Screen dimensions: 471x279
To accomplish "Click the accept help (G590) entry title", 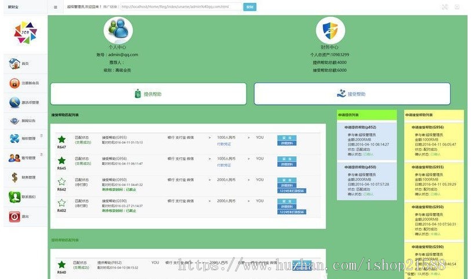I will [x=114, y=201].
